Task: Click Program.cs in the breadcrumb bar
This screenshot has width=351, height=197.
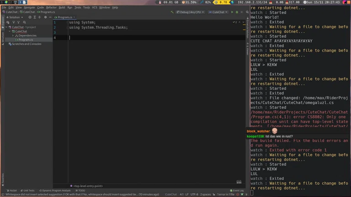Action: point(46,12)
